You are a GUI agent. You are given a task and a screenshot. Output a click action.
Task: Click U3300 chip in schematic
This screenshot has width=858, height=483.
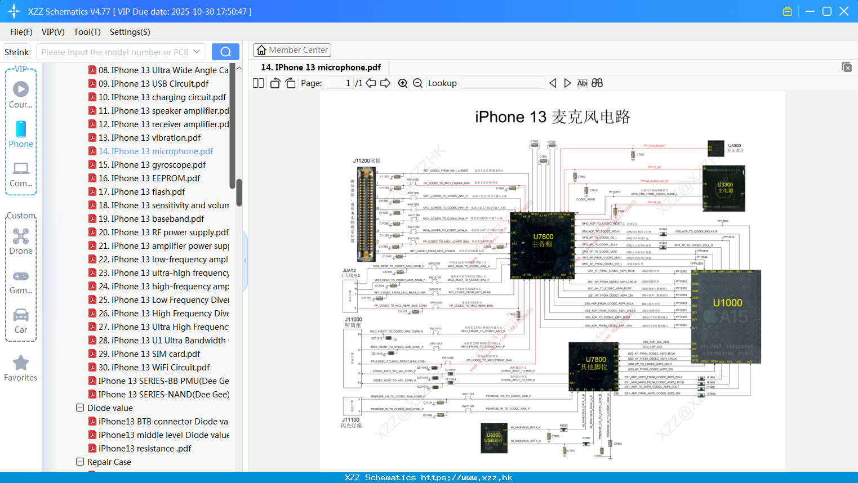click(x=724, y=188)
